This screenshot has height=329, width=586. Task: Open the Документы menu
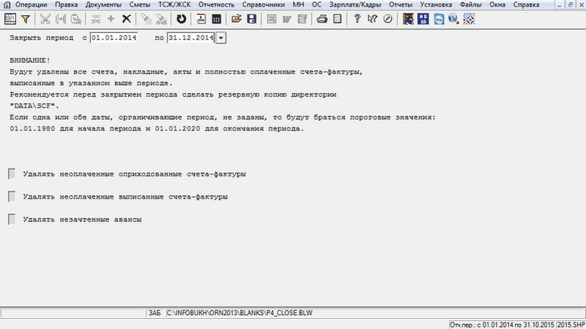tap(103, 5)
